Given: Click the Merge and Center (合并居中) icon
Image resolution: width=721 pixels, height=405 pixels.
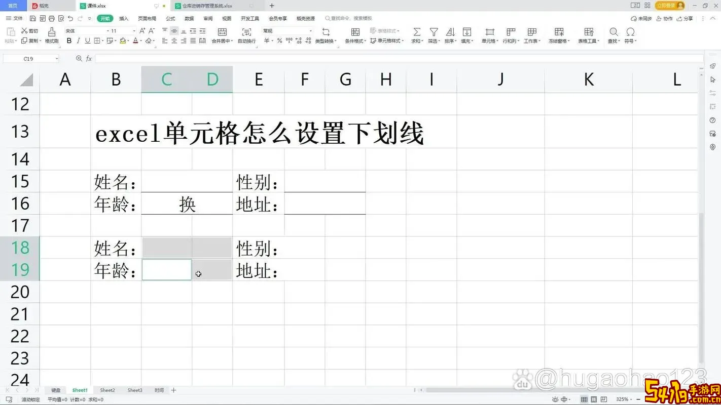Looking at the screenshot, I should coord(222,32).
